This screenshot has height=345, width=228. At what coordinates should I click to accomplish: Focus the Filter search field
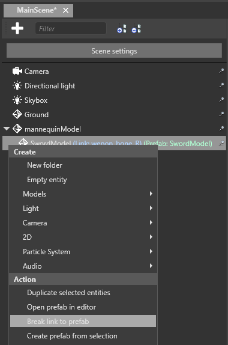(71, 28)
